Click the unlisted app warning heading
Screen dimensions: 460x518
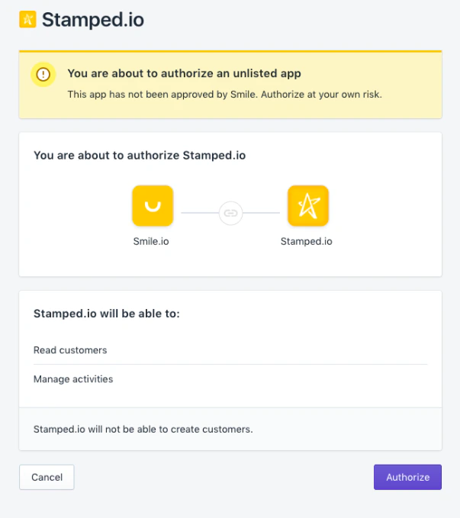(x=184, y=74)
